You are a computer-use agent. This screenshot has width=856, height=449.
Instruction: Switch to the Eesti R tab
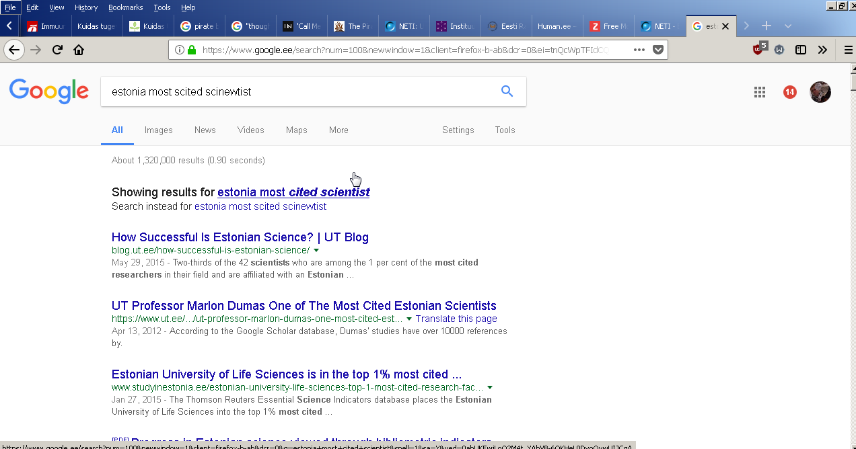[x=506, y=26]
